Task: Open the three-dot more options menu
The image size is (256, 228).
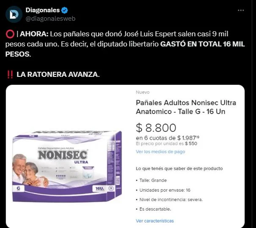Action: (x=241, y=10)
